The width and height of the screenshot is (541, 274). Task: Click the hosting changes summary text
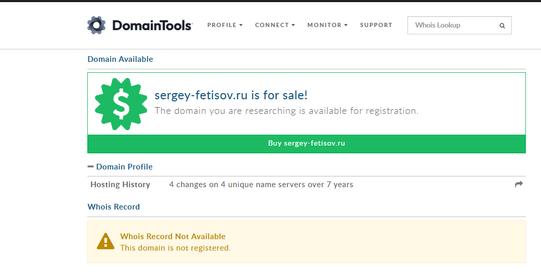click(261, 185)
